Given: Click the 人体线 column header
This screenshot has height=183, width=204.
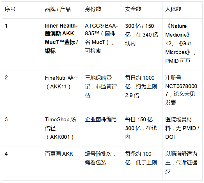Looking at the screenshot, I should pyautogui.click(x=182, y=10).
